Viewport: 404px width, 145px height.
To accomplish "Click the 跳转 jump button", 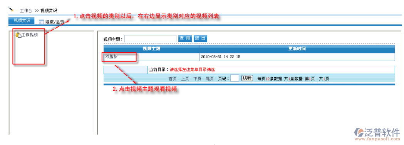I will (247, 78).
